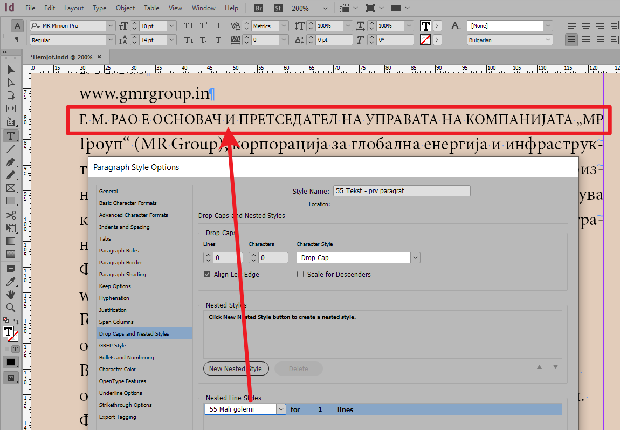Toggle Small Caps formatting

(189, 39)
